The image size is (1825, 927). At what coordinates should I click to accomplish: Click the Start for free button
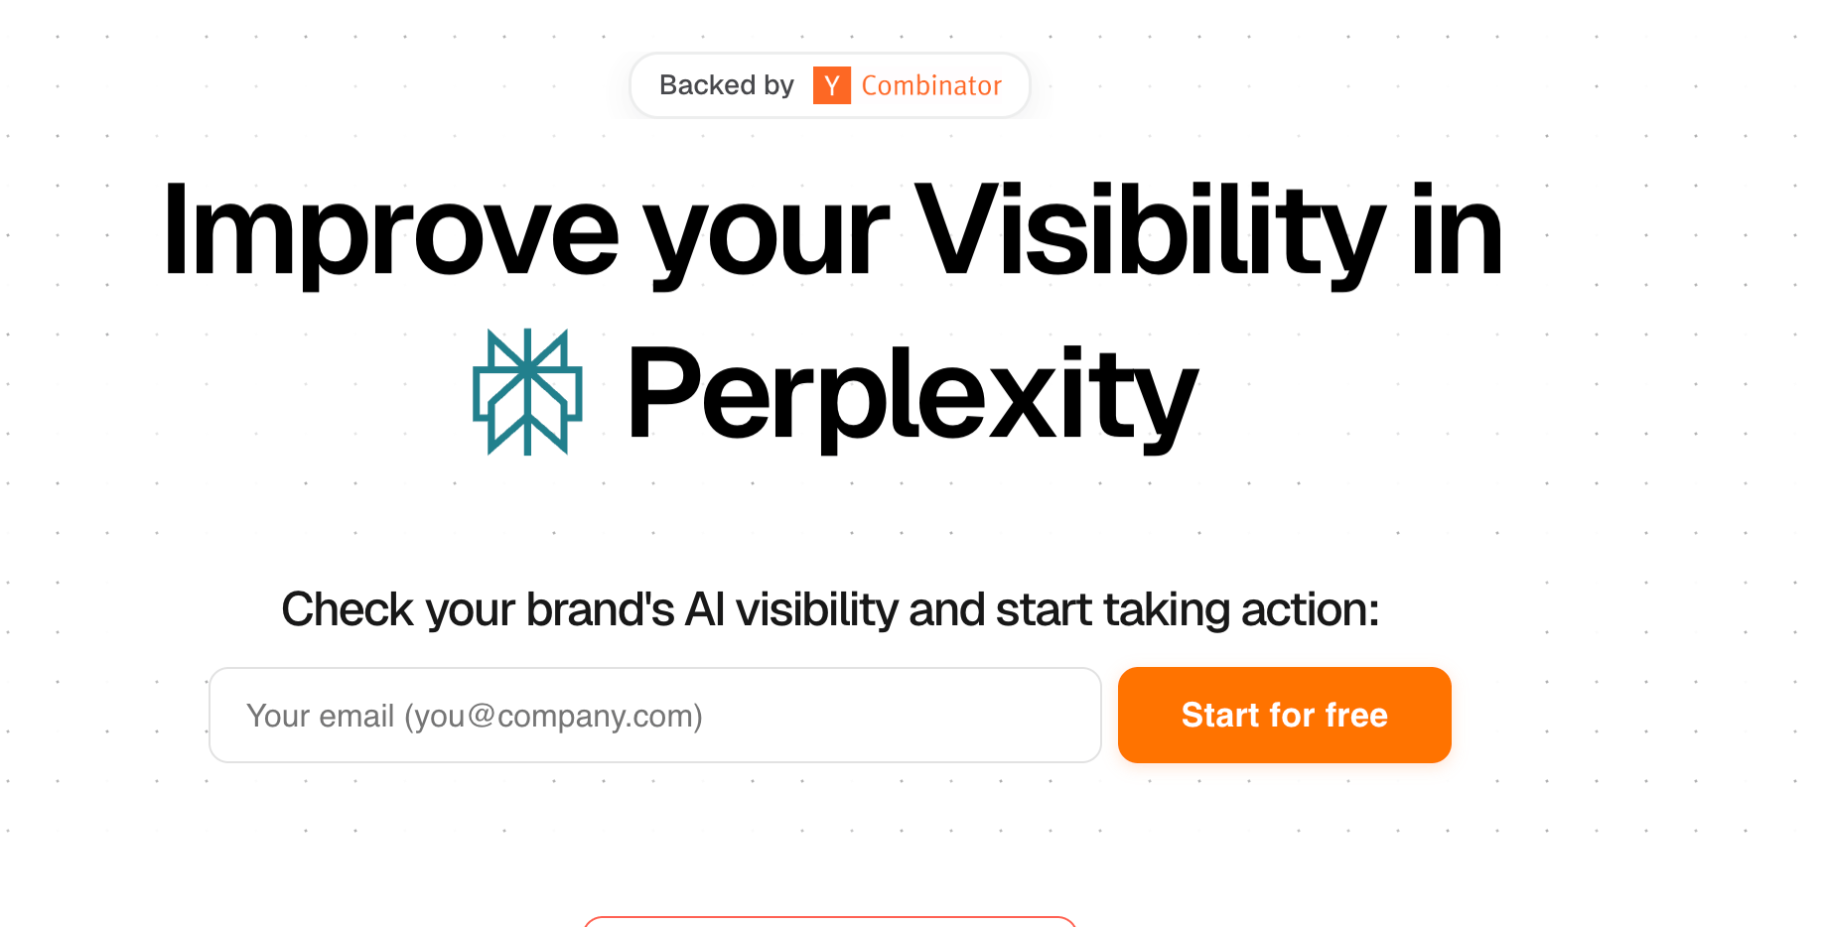(x=1284, y=715)
